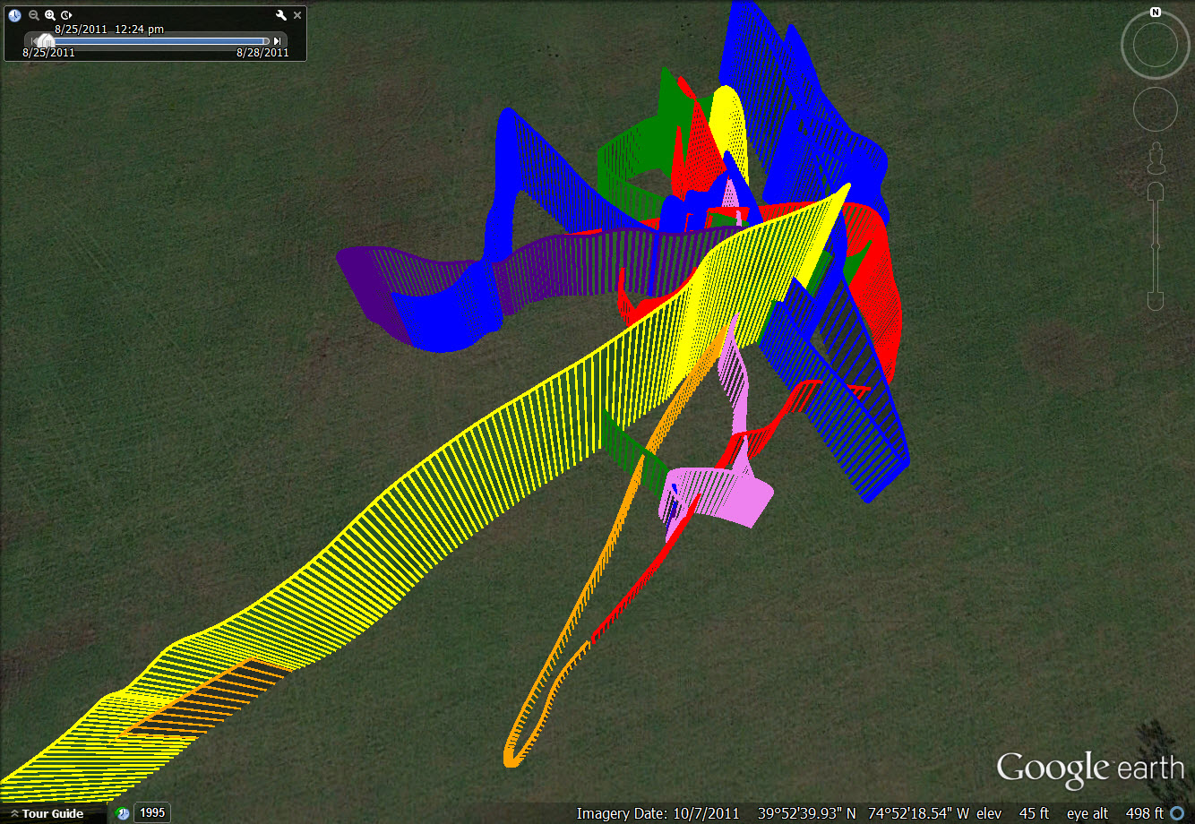Click the Google Earth logo
Viewport: 1195px width, 824px height.
coord(1090,770)
